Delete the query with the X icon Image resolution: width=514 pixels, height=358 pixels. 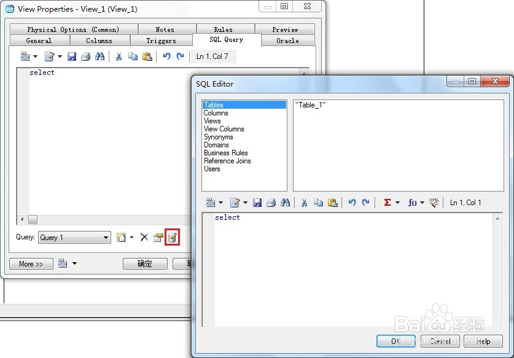(144, 237)
